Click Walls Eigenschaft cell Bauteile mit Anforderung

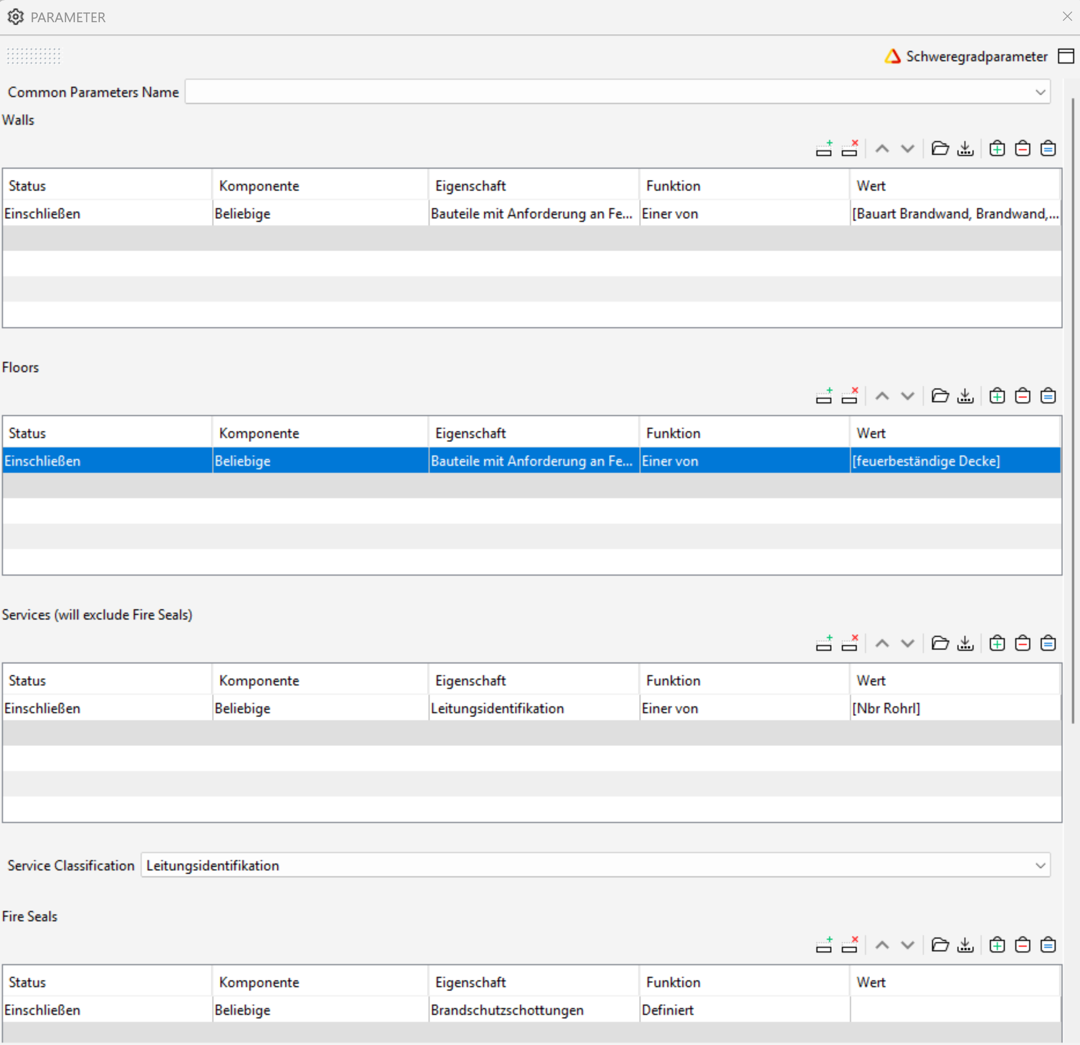pos(533,214)
